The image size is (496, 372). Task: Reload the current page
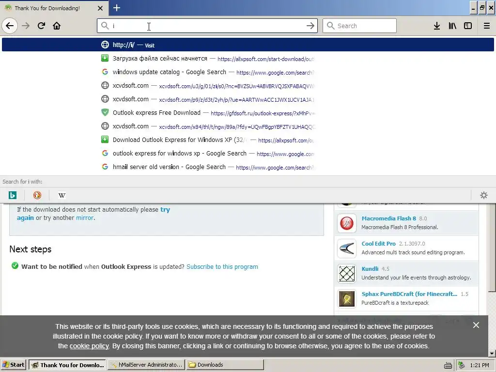point(41,26)
